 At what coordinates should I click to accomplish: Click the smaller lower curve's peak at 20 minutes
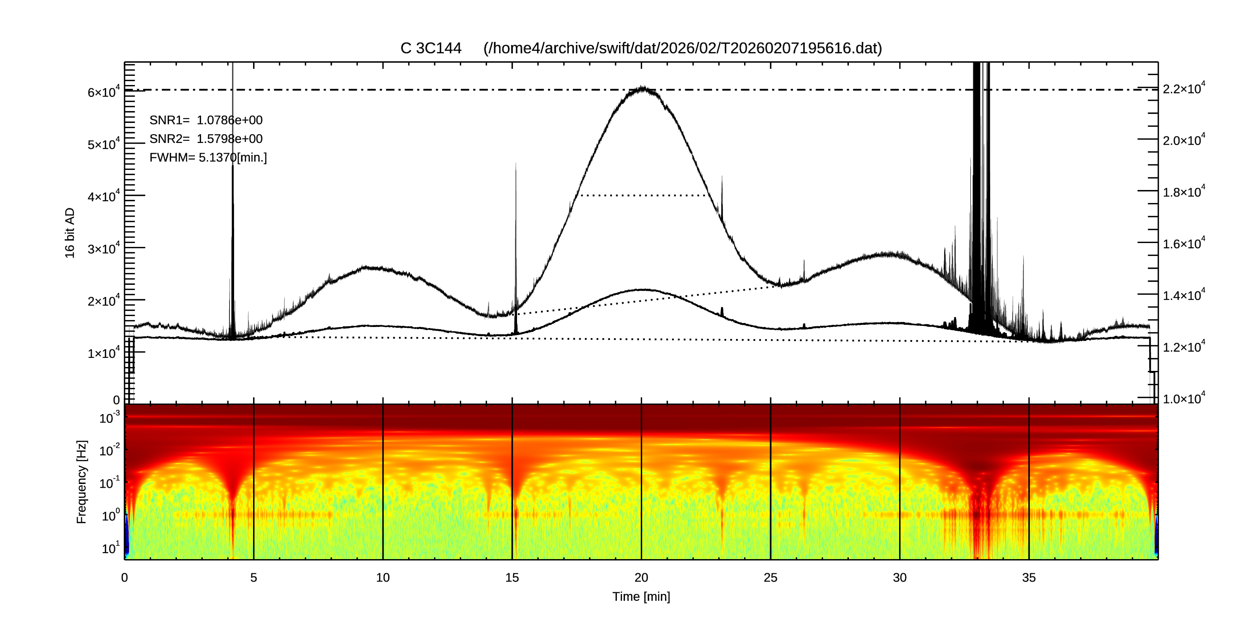pos(642,290)
